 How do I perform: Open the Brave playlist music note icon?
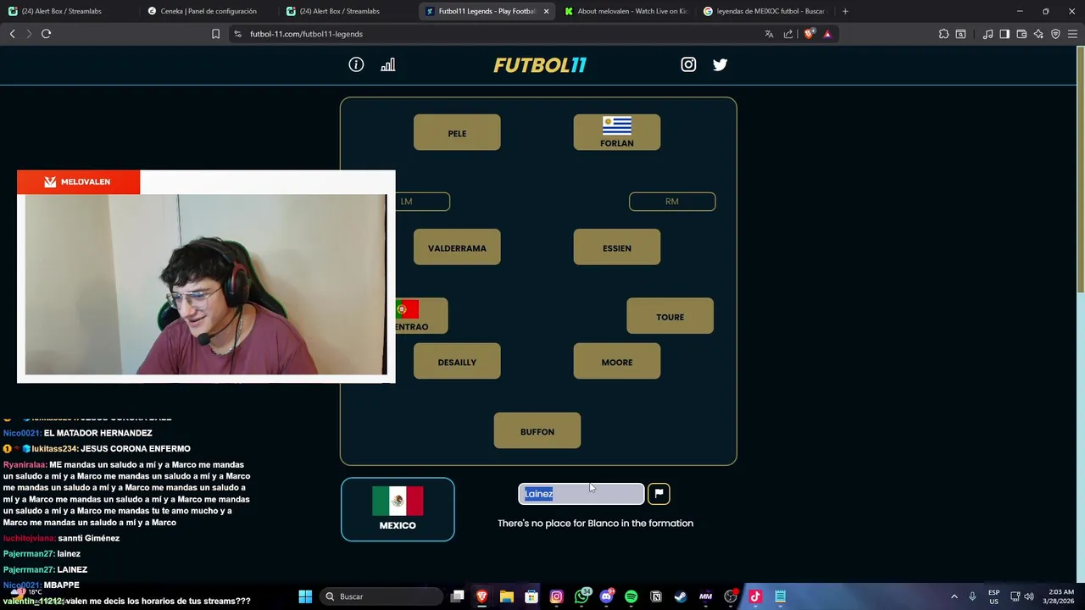point(988,34)
